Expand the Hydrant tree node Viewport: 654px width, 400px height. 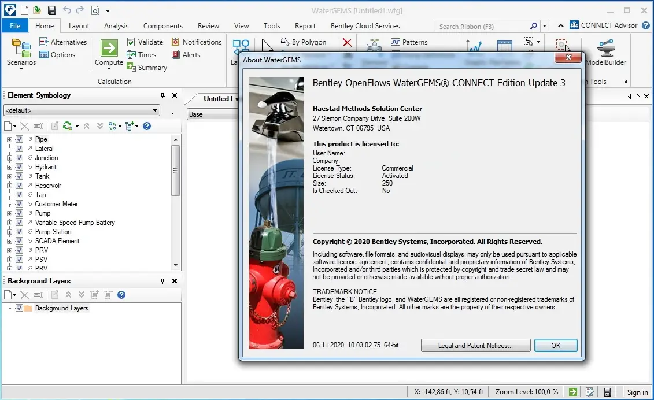pos(10,167)
